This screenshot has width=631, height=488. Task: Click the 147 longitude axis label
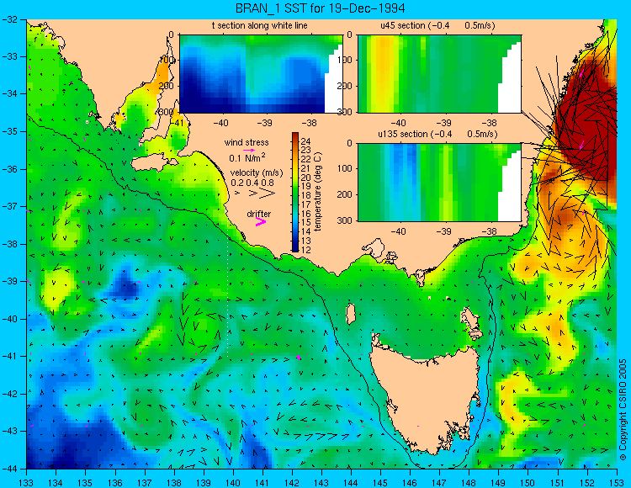(x=439, y=483)
